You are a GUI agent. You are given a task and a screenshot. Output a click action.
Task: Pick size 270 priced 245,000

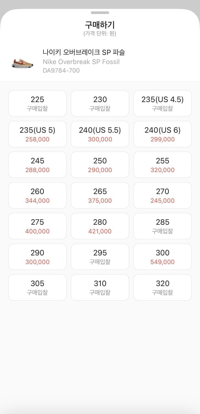point(162,195)
